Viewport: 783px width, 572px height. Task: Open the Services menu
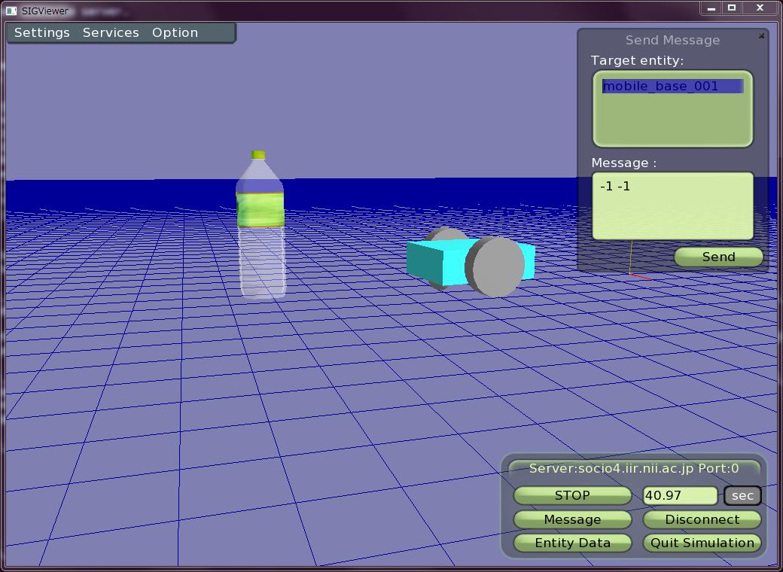(111, 33)
